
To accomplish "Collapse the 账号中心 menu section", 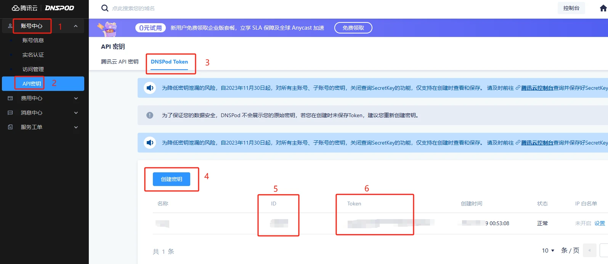I will pos(76,26).
